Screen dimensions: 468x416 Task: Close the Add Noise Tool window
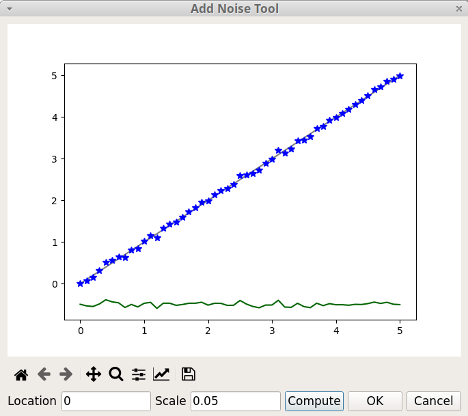pos(459,9)
